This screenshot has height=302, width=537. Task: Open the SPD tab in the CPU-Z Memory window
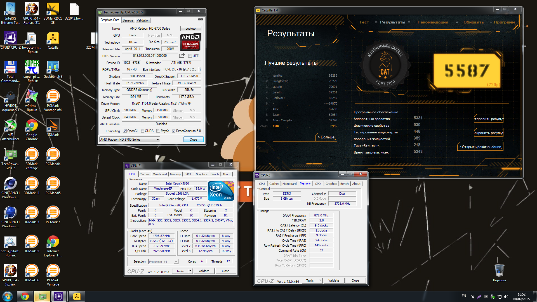tap(318, 184)
